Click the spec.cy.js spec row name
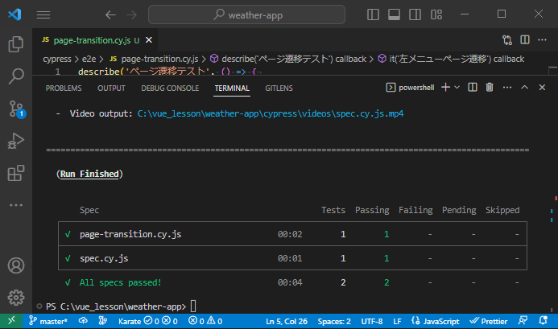The width and height of the screenshot is (558, 329). (x=104, y=258)
